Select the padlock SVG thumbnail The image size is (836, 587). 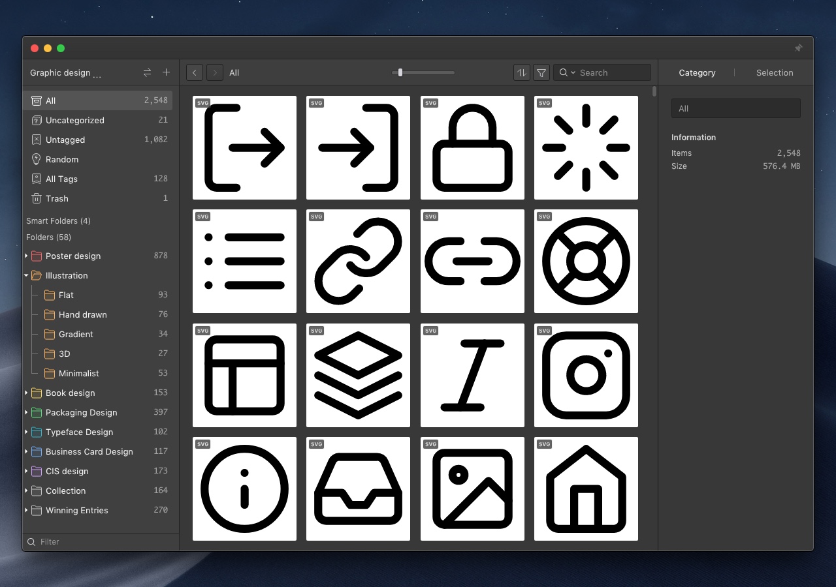(472, 147)
